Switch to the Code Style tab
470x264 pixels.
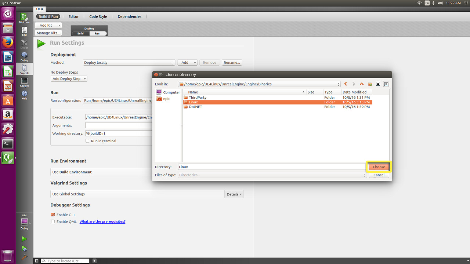coord(98,16)
